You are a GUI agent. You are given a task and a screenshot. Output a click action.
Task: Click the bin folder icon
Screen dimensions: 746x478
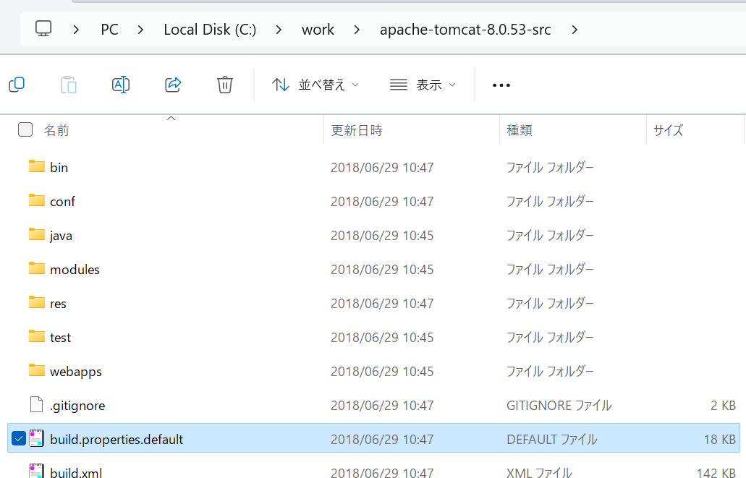37,166
